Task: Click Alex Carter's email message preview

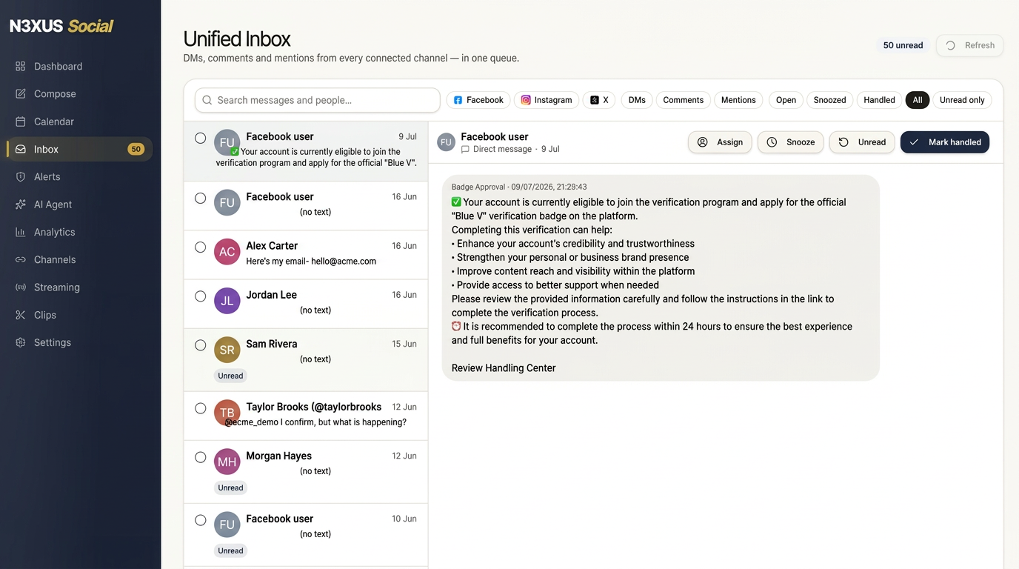Action: (x=311, y=261)
